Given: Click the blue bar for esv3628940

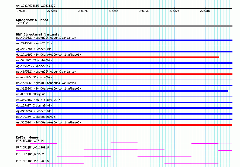Looking at the screenshot, I should pos(122,91).
